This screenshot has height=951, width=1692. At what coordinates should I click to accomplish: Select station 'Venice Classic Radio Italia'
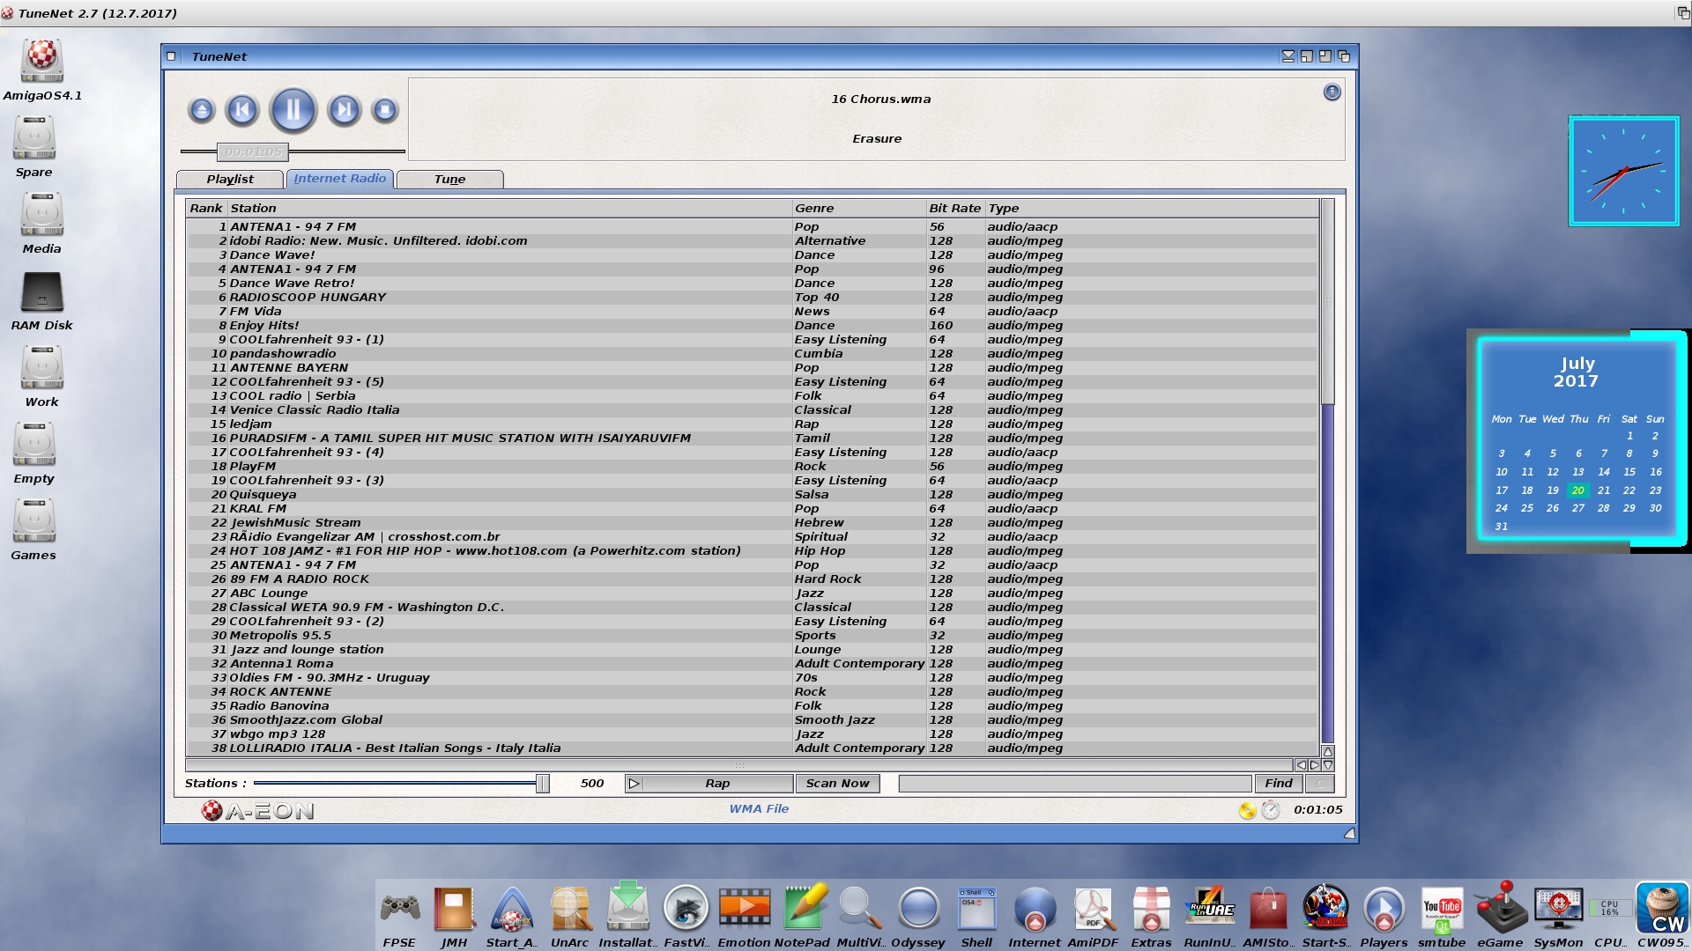point(752,410)
